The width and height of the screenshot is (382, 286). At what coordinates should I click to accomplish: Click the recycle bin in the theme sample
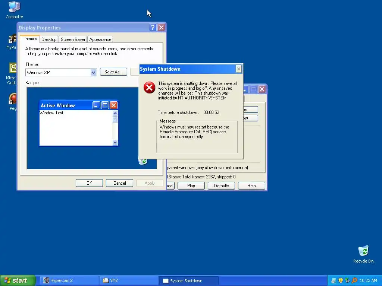tap(143, 162)
